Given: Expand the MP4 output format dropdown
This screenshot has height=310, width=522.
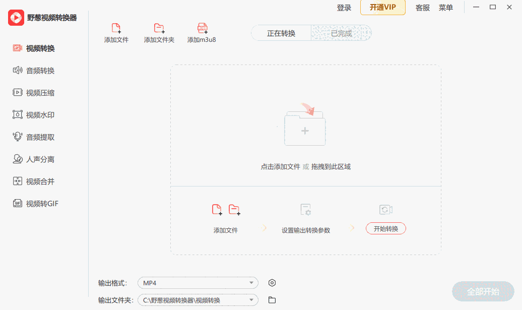Looking at the screenshot, I should point(251,283).
